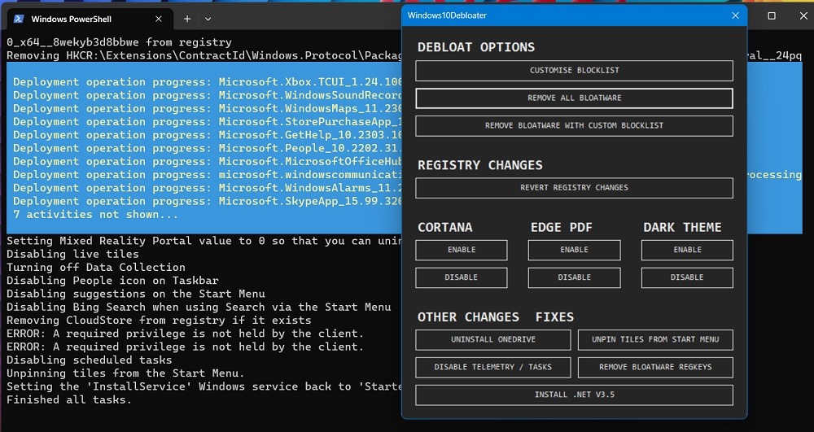
Task: Enable Cortana
Action: pyautogui.click(x=462, y=250)
